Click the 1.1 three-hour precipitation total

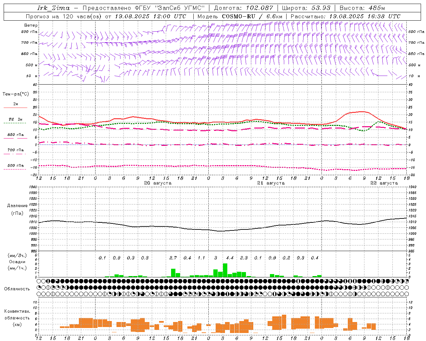click(201, 258)
